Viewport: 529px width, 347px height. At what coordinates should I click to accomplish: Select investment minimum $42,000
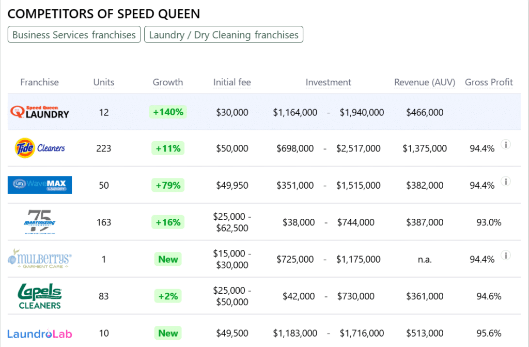click(x=299, y=296)
